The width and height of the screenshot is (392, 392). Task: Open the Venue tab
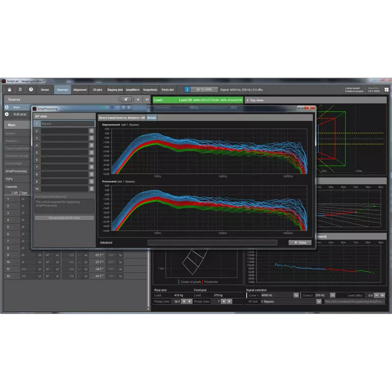(x=45, y=90)
